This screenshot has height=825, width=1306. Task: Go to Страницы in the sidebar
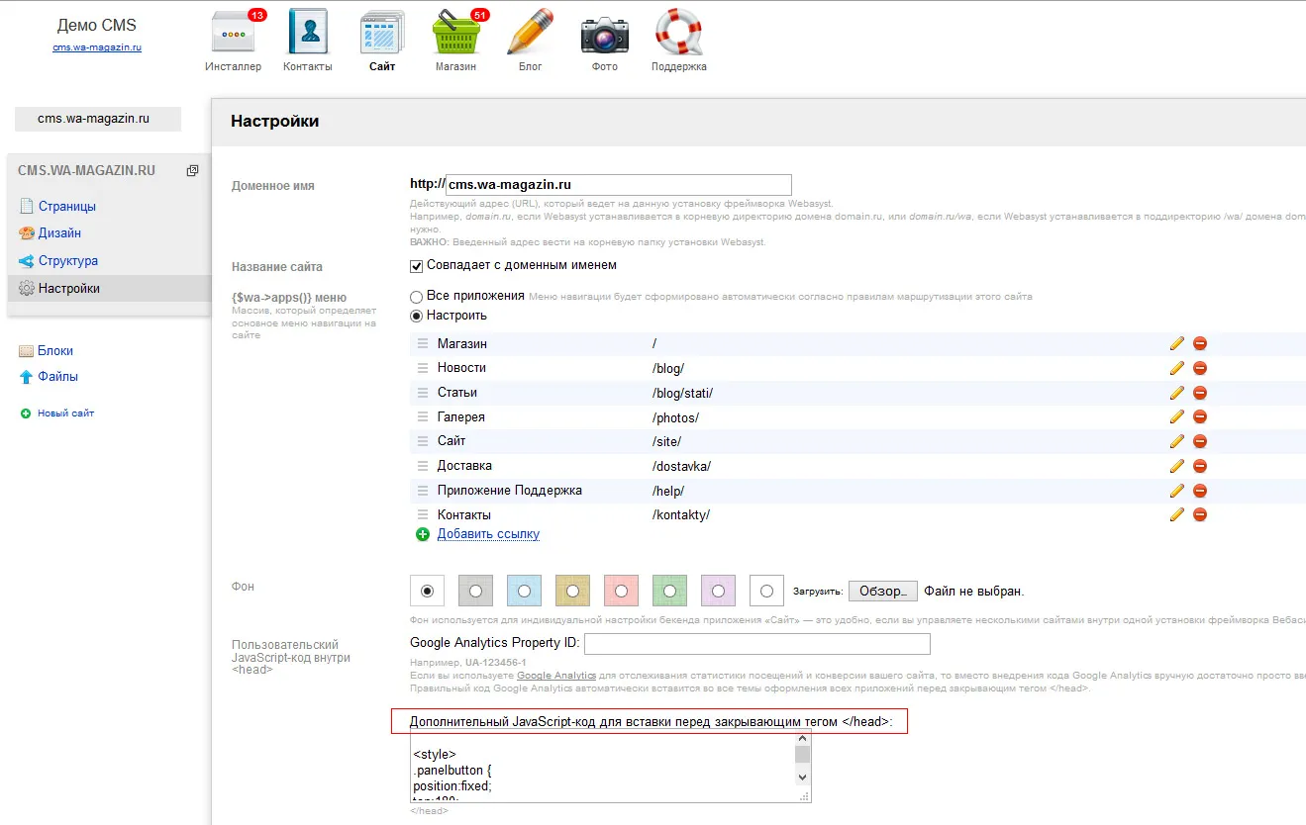click(66, 207)
